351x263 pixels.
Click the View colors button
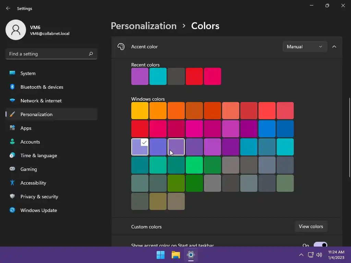[311, 226]
